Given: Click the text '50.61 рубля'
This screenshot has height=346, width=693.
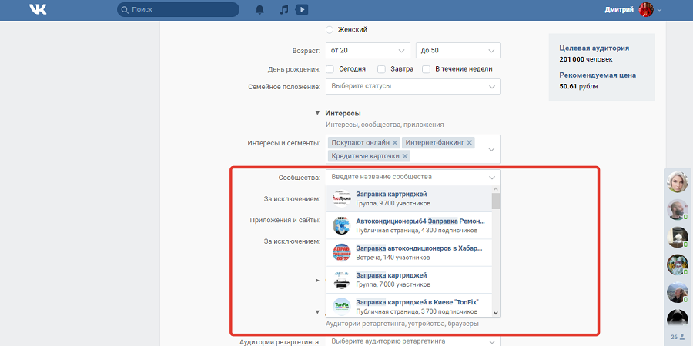Looking at the screenshot, I should (578, 86).
